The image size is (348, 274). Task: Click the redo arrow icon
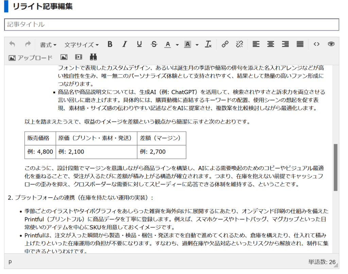coord(28,44)
